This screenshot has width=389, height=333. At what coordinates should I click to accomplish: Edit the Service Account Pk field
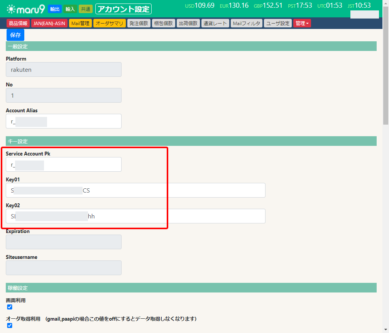pos(64,164)
